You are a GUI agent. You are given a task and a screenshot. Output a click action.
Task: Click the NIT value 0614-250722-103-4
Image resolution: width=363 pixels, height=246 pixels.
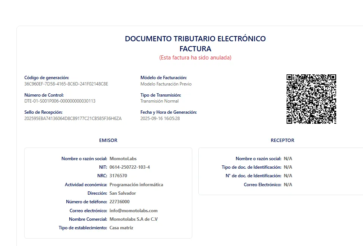tap(130, 167)
